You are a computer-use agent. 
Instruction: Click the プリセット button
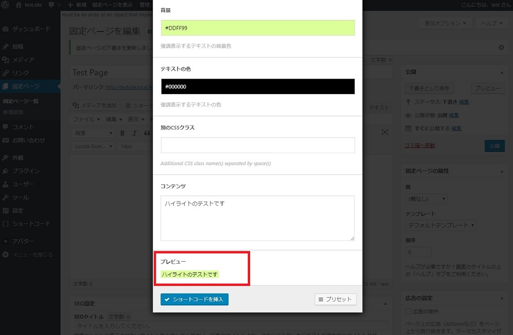click(336, 300)
